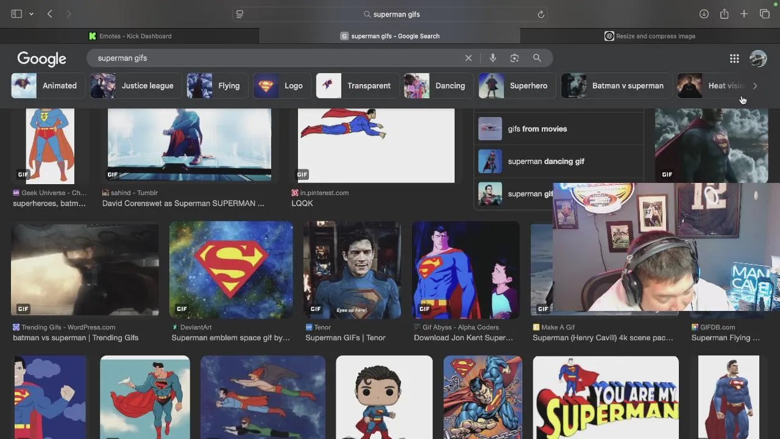Open the Google account avatar
The width and height of the screenshot is (780, 439).
(x=758, y=59)
